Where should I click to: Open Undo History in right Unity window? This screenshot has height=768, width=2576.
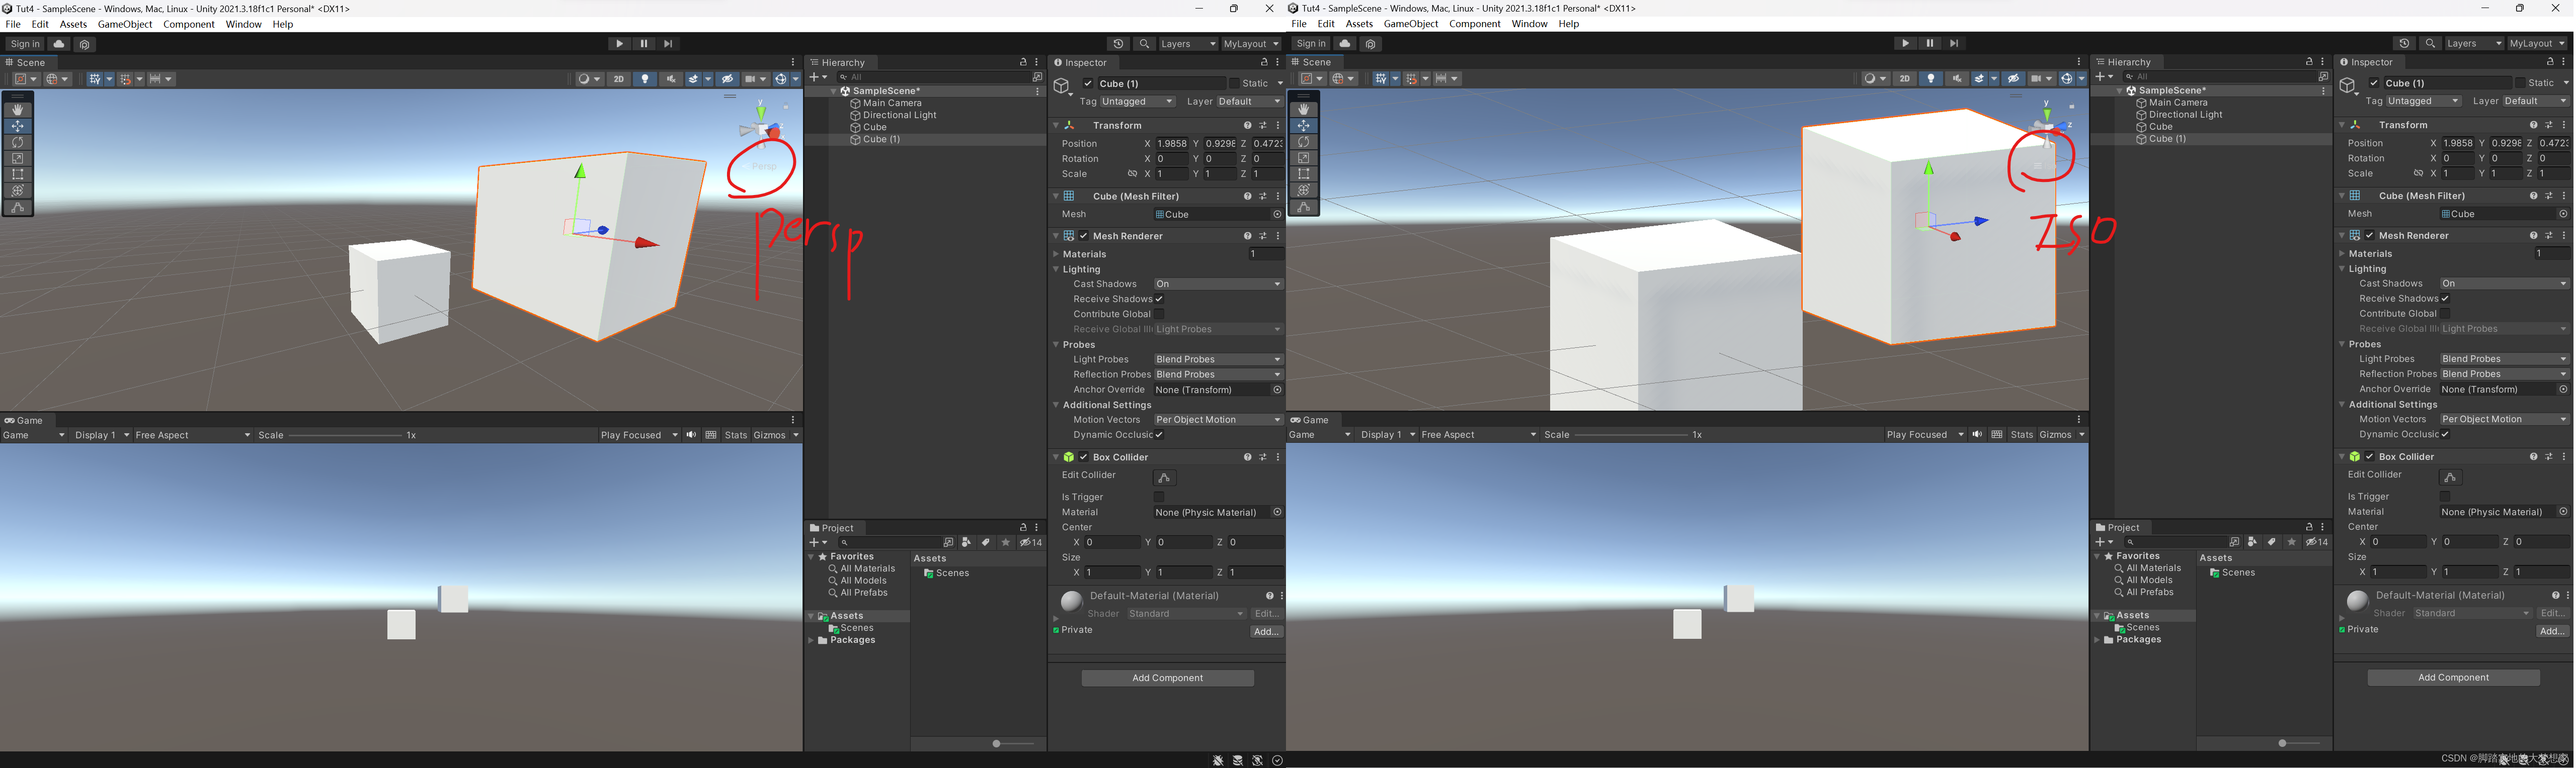[2404, 44]
